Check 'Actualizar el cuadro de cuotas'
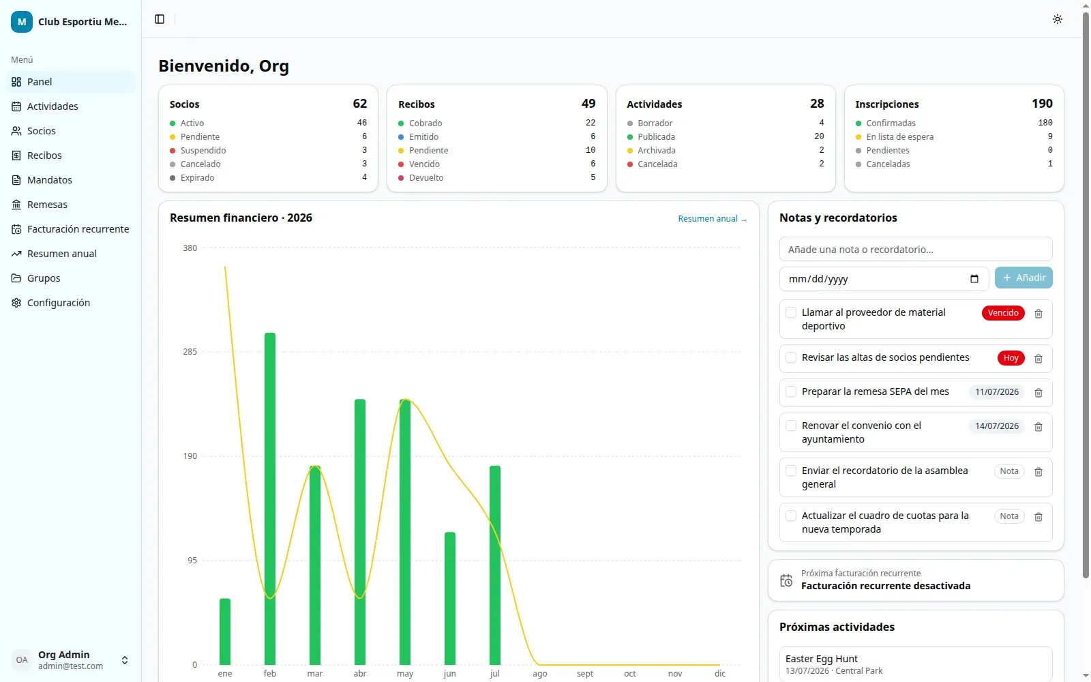The image size is (1091, 682). [791, 516]
